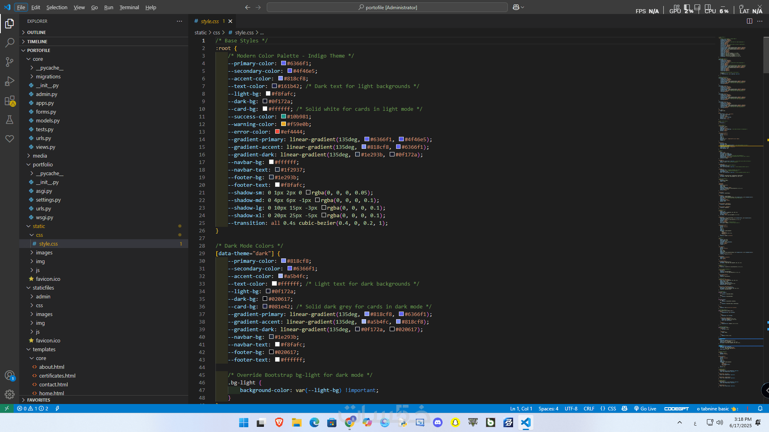Image resolution: width=769 pixels, height=432 pixels.
Task: Click Spaces: 4 indentation setting
Action: 548,408
